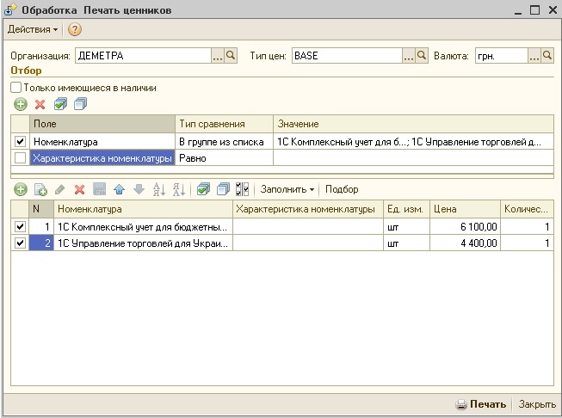Click the price cell 6 100,00
This screenshot has width=562, height=418.
coord(465,227)
